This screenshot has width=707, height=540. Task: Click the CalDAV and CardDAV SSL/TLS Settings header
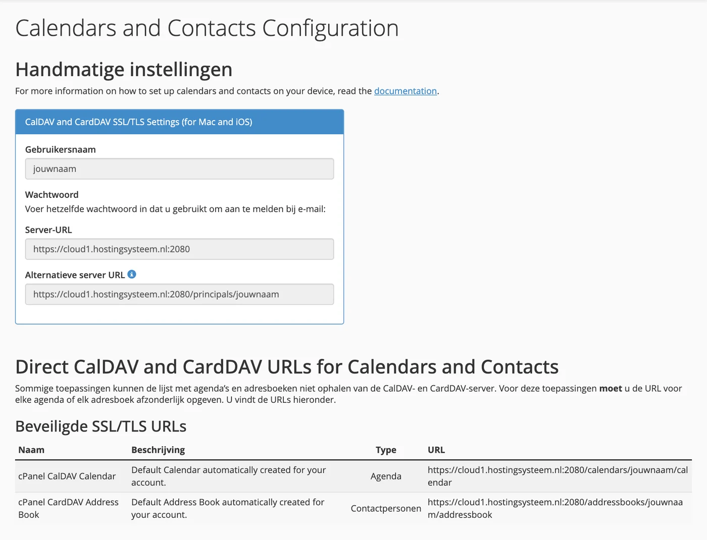179,122
